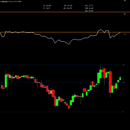
Task: Click the close value 'C: 14.8'
Action: 47,8
